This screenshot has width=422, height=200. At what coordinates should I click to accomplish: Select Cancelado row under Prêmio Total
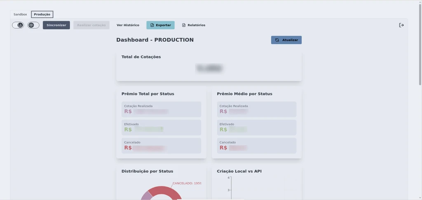click(161, 146)
